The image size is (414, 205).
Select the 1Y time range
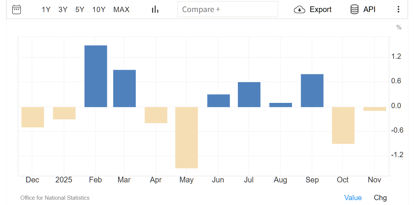coord(46,9)
